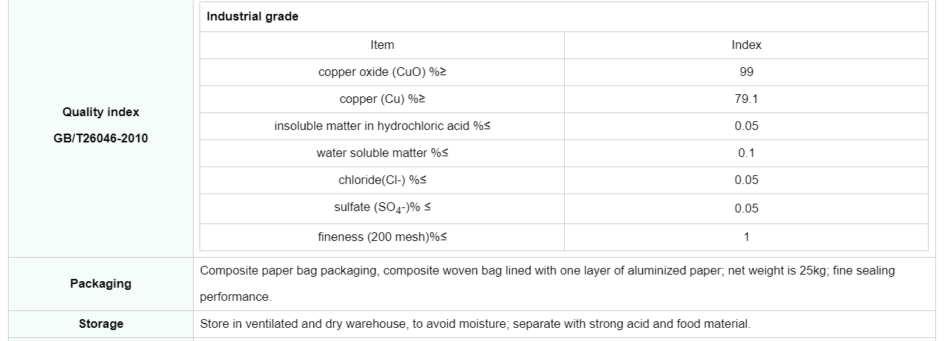Select the "Storage" row heading
The width and height of the screenshot is (944, 341).
tap(101, 323)
